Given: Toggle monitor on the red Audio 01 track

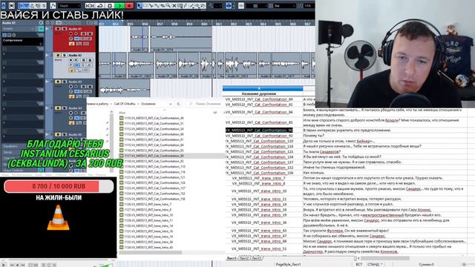Looking at the screenshot, I should 76,34.
